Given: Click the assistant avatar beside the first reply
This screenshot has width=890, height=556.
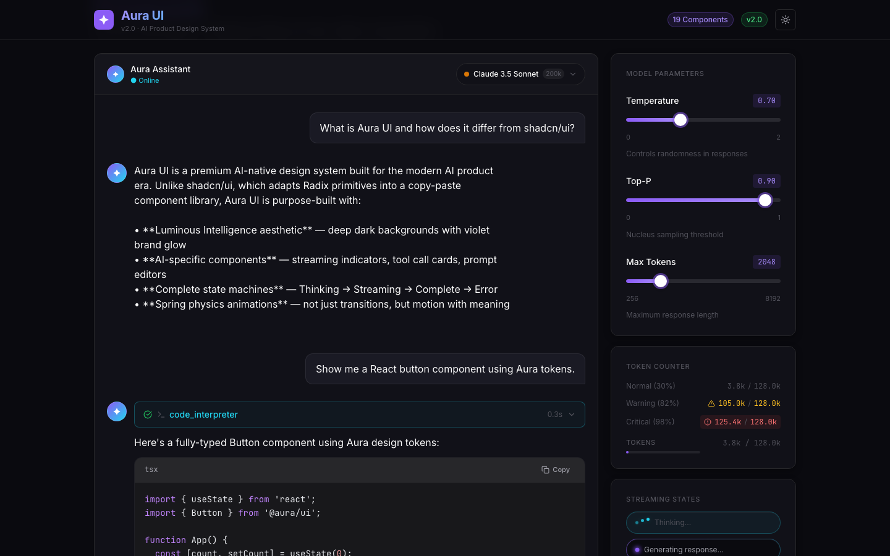Looking at the screenshot, I should coord(116,173).
